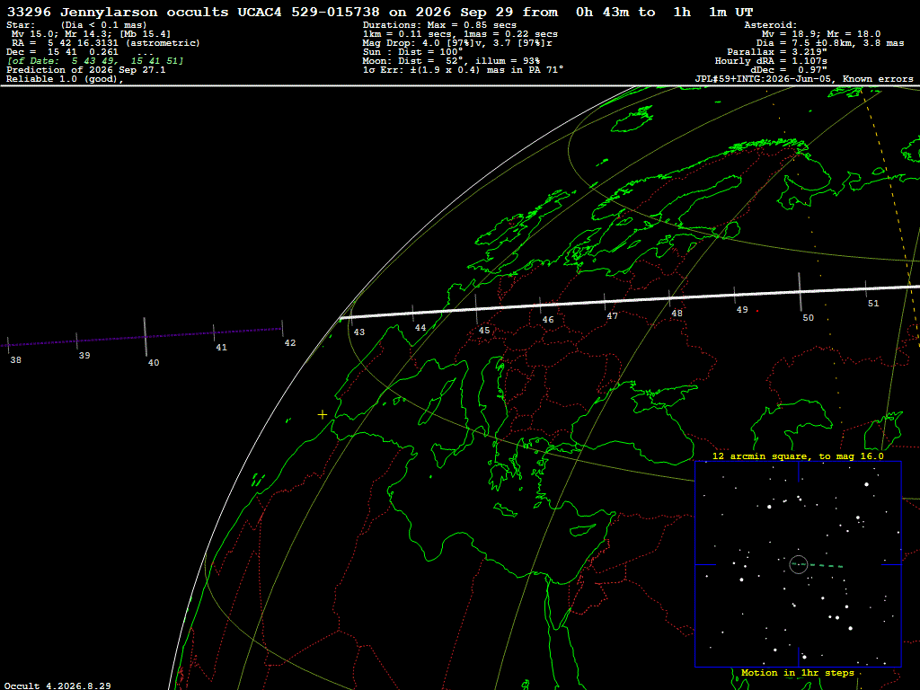This screenshot has height=690, width=920.
Task: Click the small red dot near minute 49
Action: (x=757, y=311)
